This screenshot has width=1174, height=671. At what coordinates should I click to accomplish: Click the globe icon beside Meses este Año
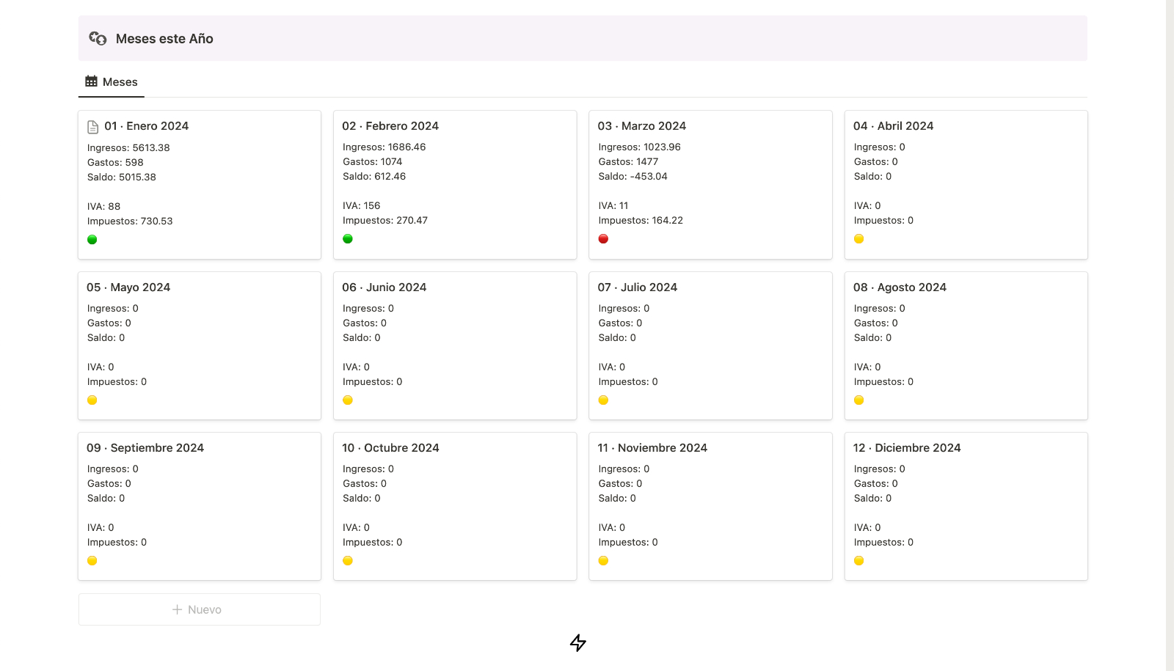point(98,38)
